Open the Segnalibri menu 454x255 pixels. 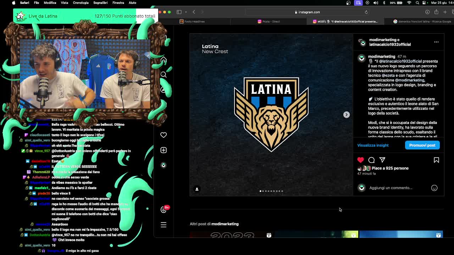[x=100, y=3]
